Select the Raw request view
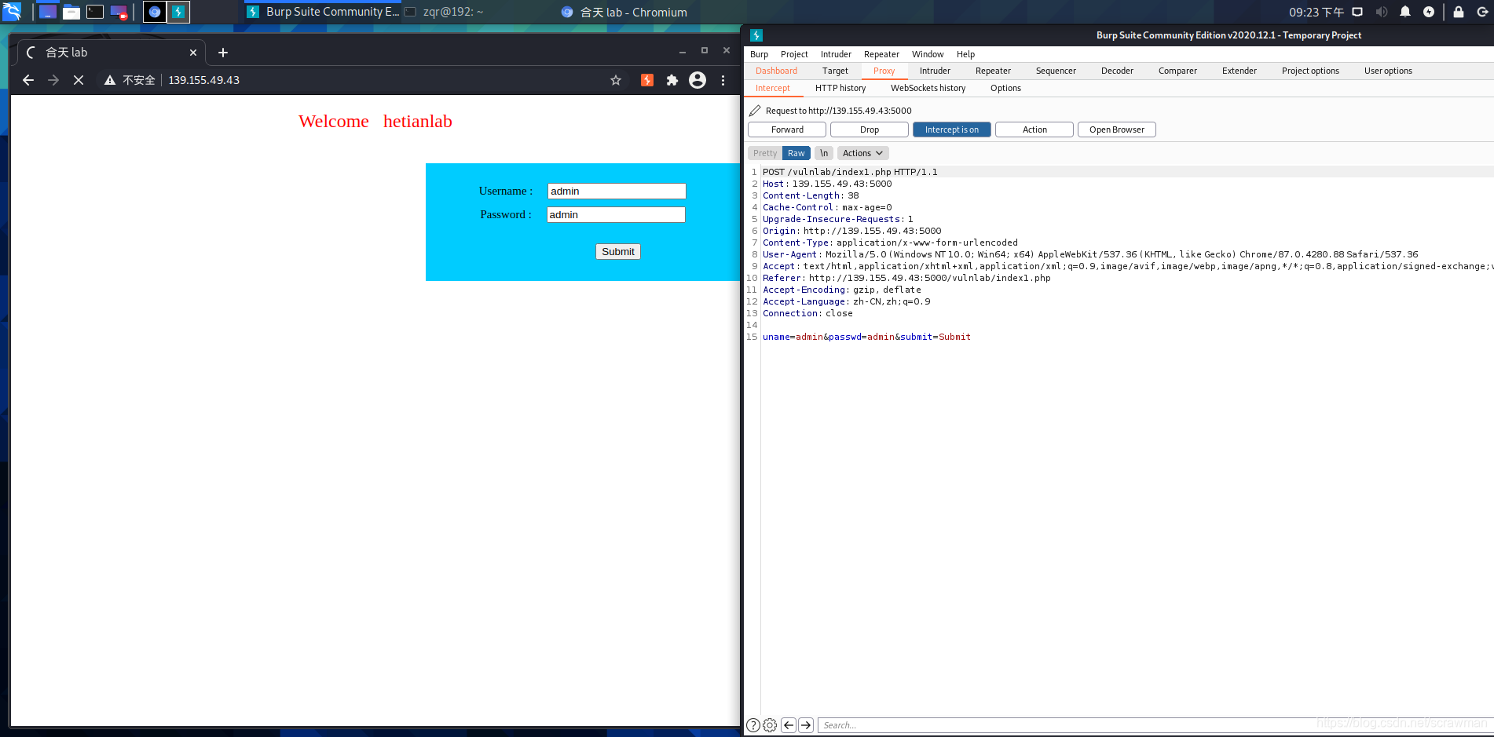The width and height of the screenshot is (1494, 737). point(796,153)
